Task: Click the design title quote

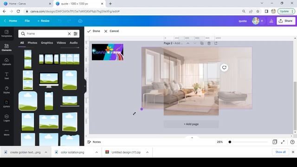Action: point(243,21)
